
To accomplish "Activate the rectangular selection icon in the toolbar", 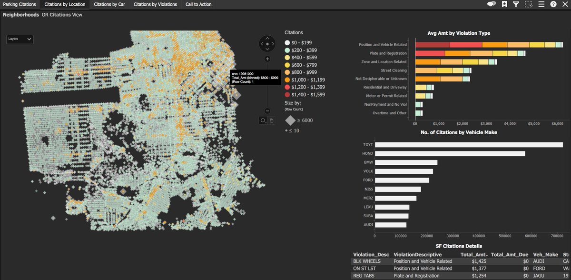I will (x=529, y=4).
